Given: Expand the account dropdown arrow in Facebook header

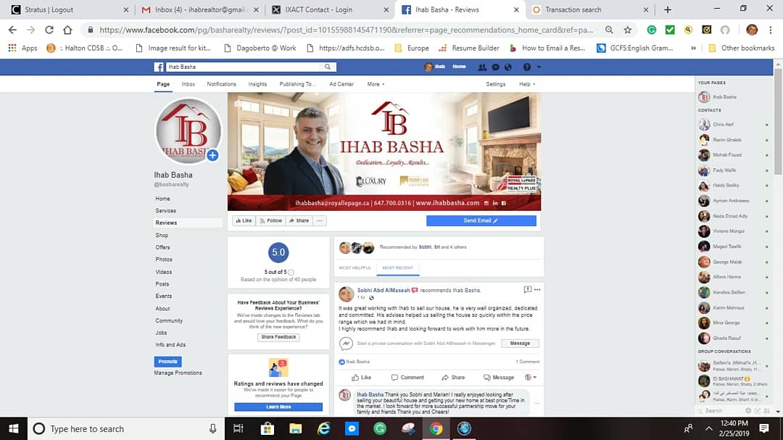Looking at the screenshot, I should (x=539, y=67).
